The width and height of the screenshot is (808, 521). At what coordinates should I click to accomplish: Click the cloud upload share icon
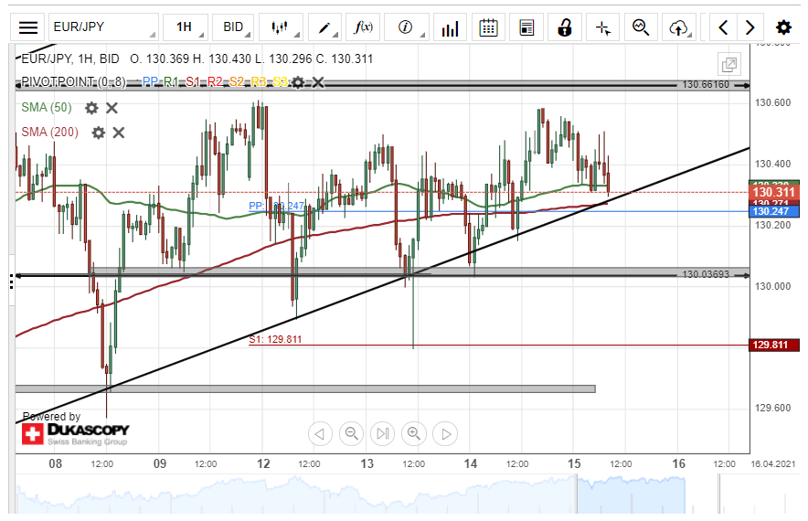click(678, 27)
